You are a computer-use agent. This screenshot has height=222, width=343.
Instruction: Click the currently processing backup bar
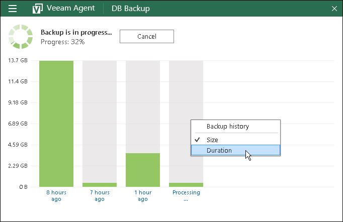tap(186, 184)
